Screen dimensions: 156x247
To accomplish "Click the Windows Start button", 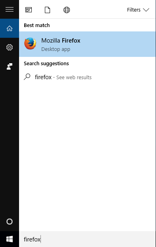I will click(x=10, y=239).
